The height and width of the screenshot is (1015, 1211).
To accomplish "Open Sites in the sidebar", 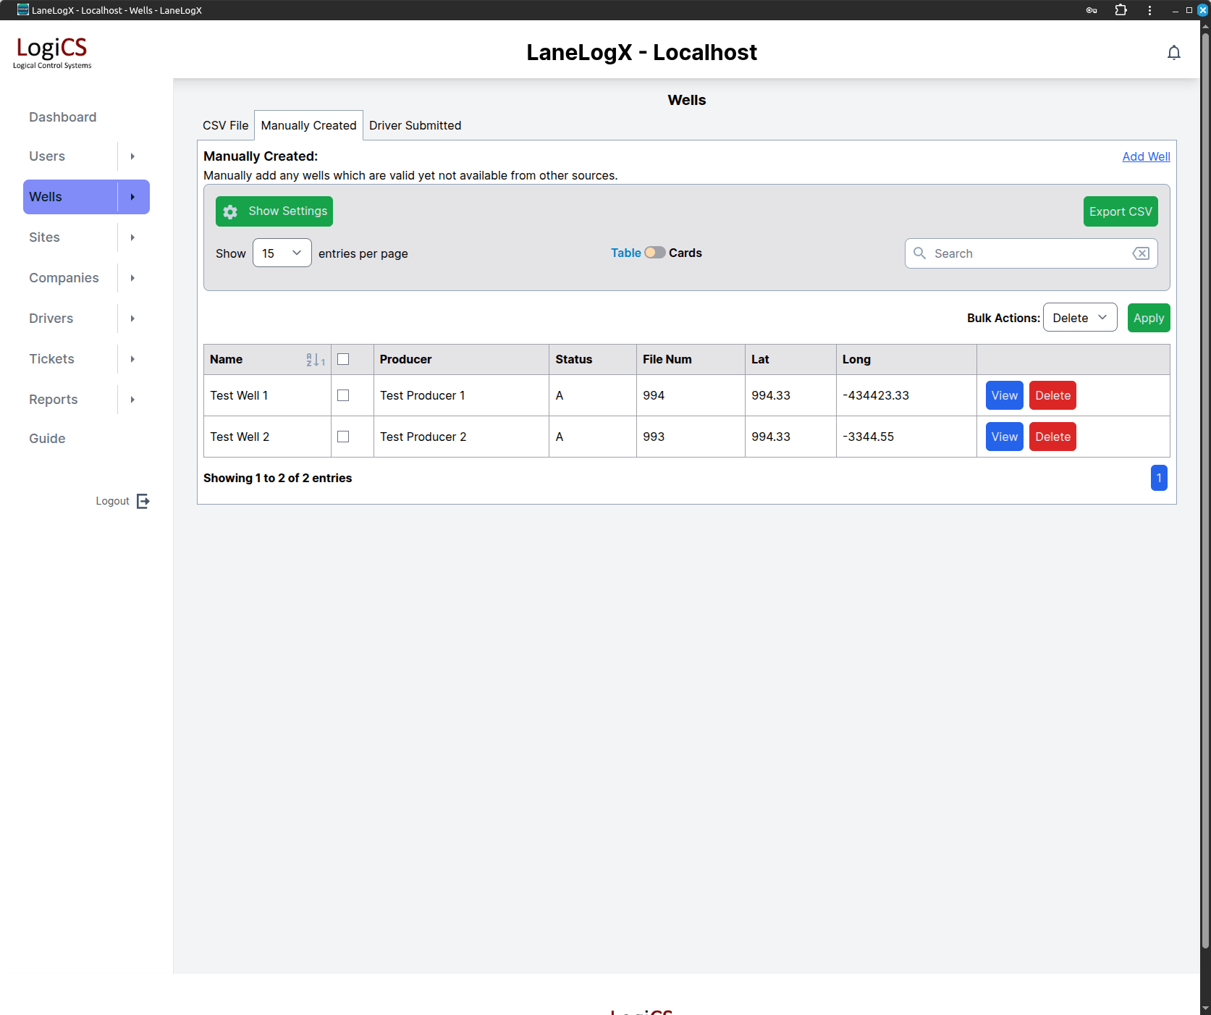I will pos(44,237).
